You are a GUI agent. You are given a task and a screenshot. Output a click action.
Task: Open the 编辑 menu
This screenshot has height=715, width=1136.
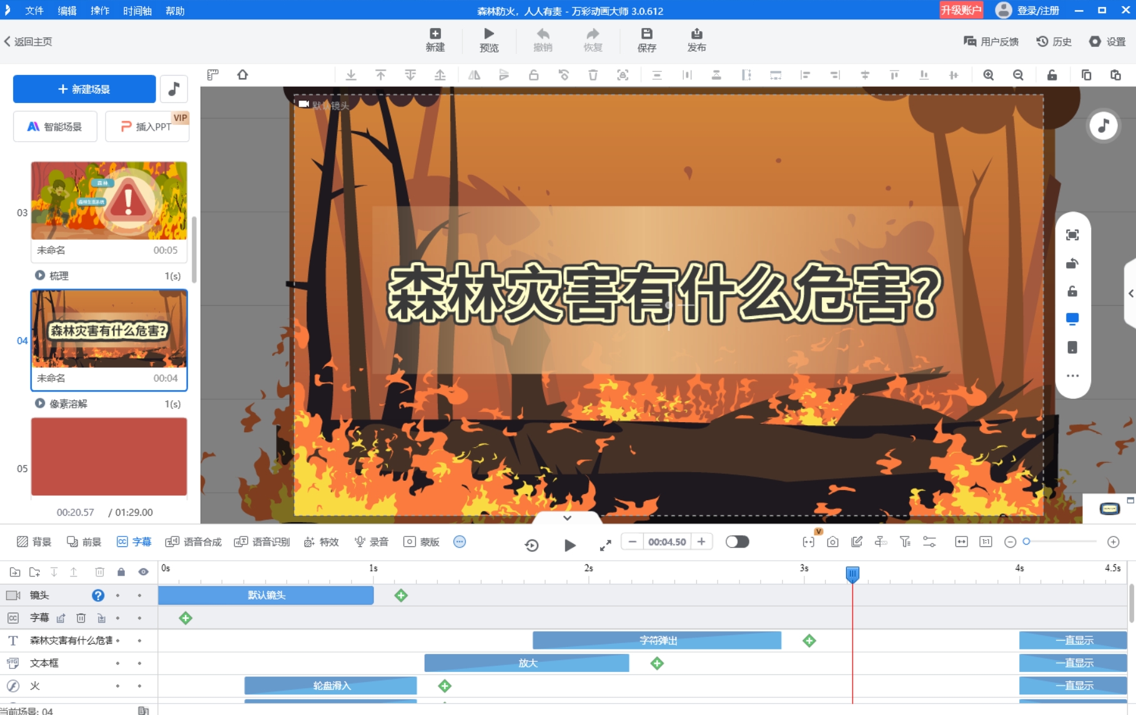(67, 11)
